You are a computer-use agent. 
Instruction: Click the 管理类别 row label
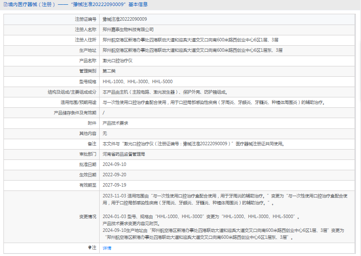click(88, 71)
